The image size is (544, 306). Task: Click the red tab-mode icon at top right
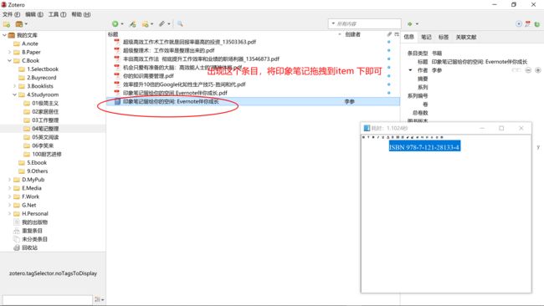528,24
